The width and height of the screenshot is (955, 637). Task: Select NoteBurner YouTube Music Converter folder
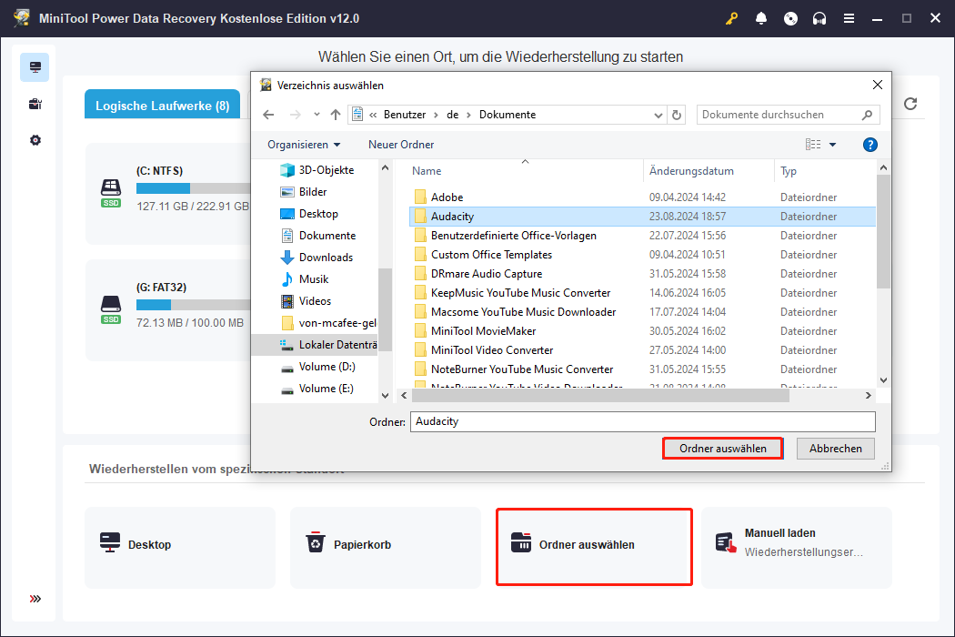pos(642,369)
